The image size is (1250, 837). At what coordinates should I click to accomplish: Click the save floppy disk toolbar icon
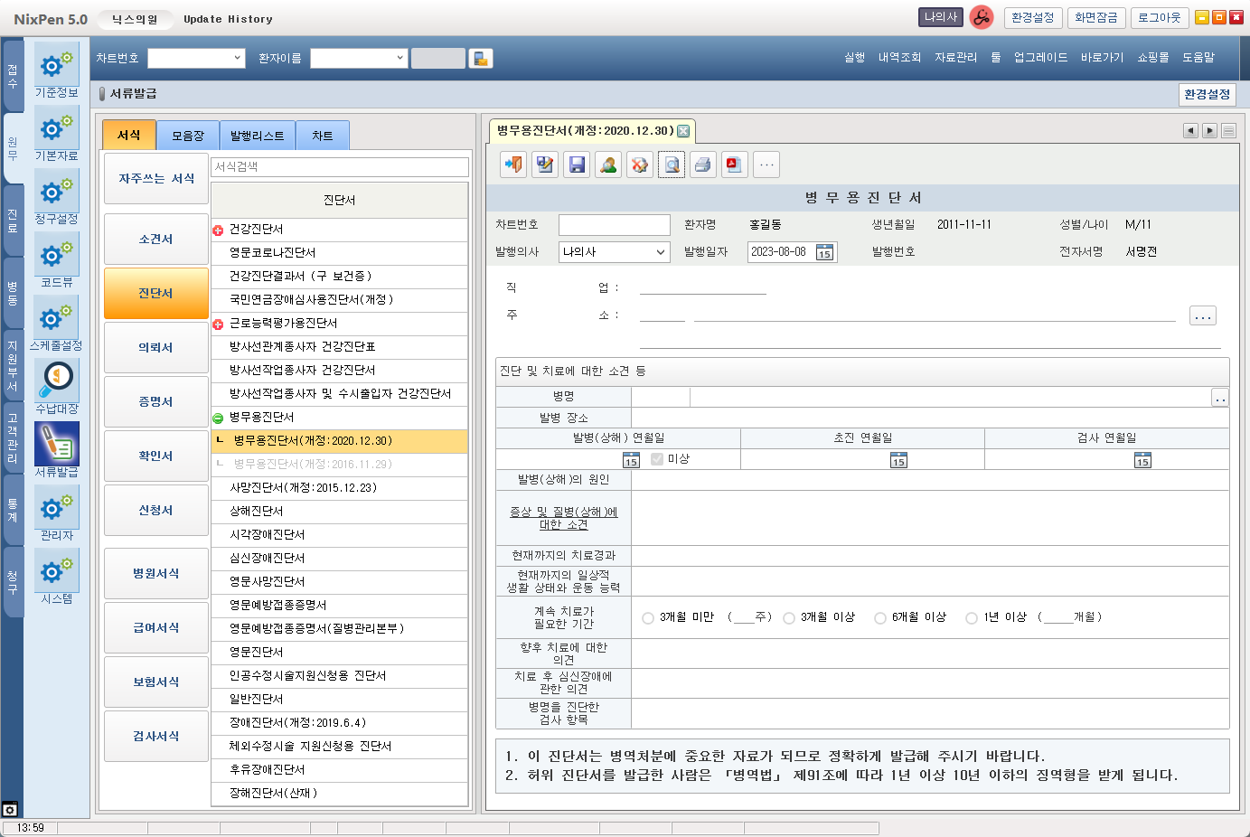click(577, 165)
